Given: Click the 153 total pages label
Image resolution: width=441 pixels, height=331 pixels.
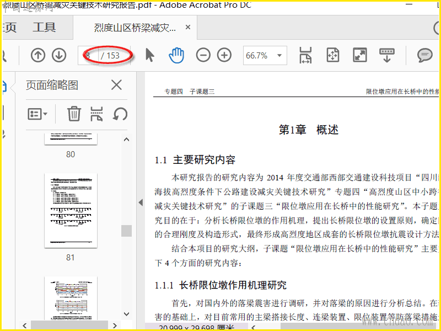Looking at the screenshot, I should pyautogui.click(x=114, y=56).
